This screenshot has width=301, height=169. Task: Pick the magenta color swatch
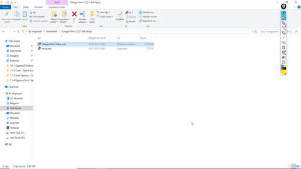[x=282, y=69]
